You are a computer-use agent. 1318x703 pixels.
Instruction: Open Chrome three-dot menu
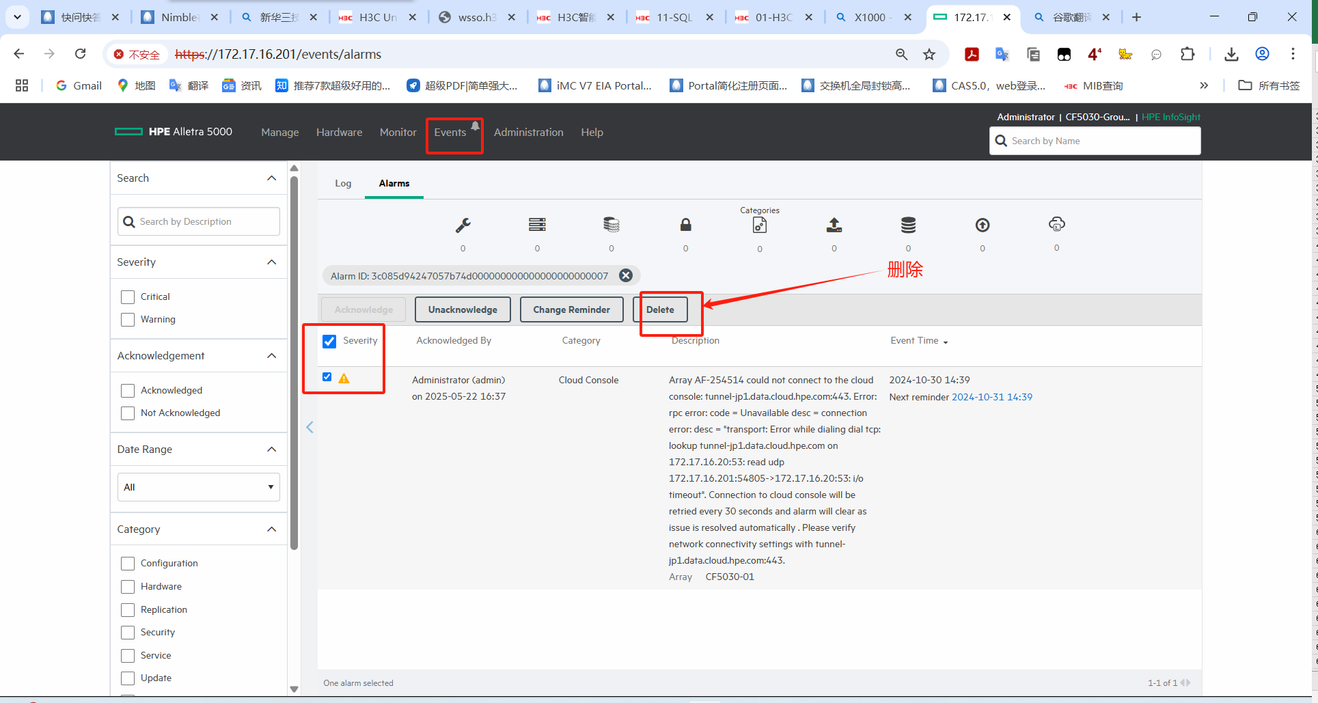(1293, 54)
